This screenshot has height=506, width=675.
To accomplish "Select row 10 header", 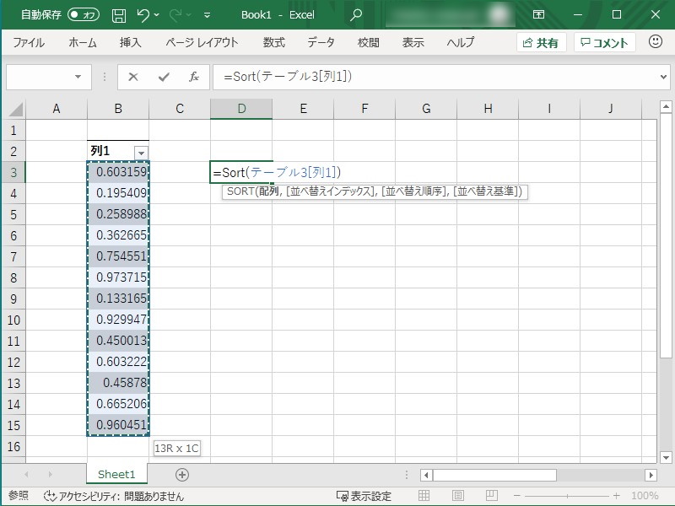I will (x=13, y=320).
